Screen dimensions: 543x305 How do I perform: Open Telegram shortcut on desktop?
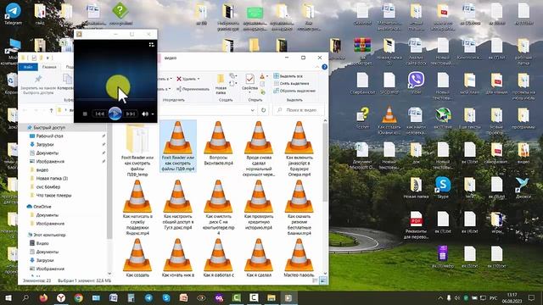(x=14, y=14)
